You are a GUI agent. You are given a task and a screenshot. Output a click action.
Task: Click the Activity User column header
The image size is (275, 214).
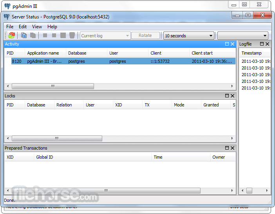coord(128,53)
